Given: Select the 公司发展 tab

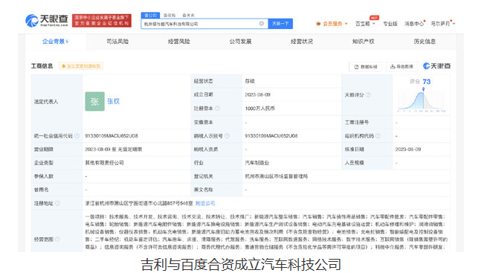Looking at the screenshot, I should [240, 42].
